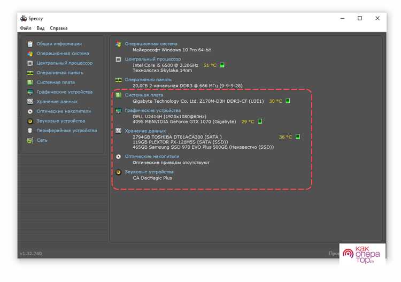Click the green CPU temperature indicator
The image size is (401, 282).
pos(222,65)
